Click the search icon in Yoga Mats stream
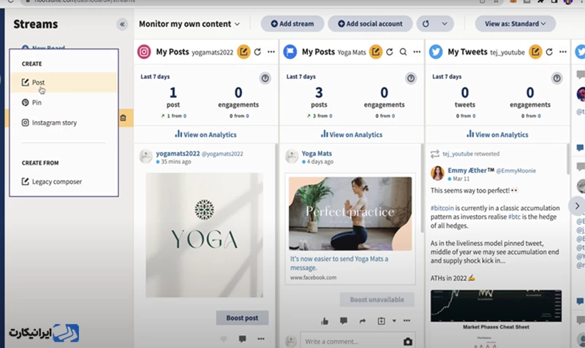 (403, 52)
